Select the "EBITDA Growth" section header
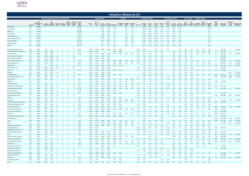Screen dimensions: 249x176 200,19
